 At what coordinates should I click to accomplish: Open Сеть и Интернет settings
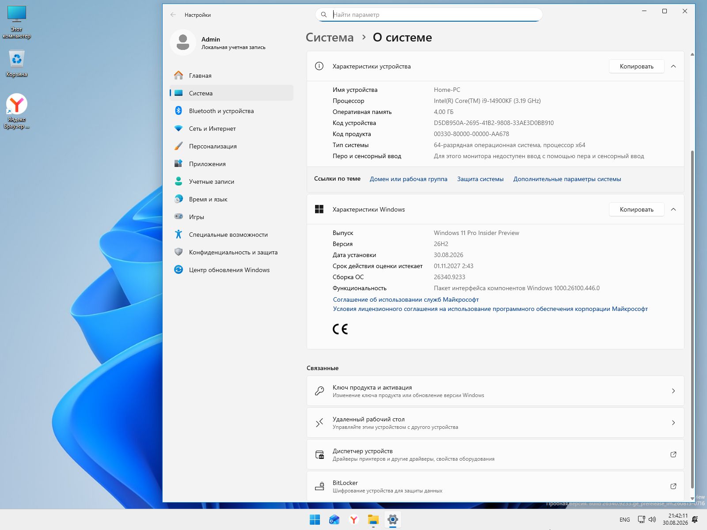tap(232, 129)
